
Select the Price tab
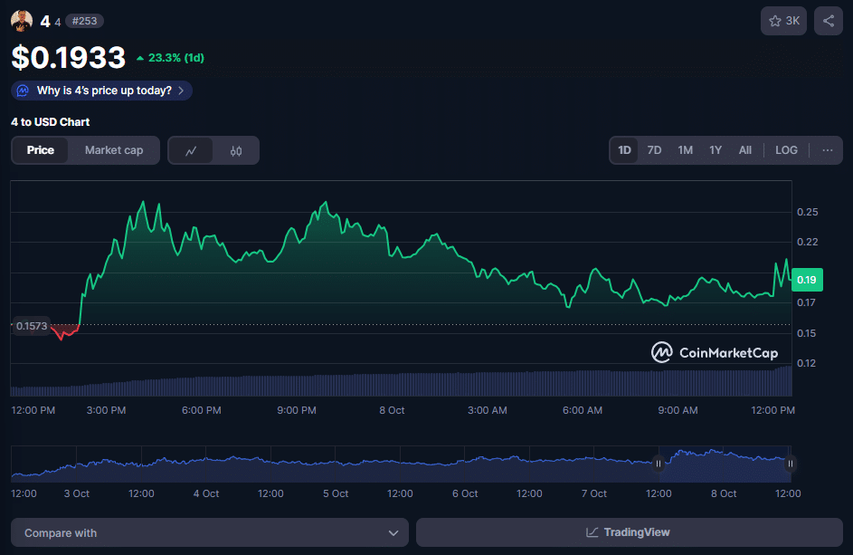(40, 150)
